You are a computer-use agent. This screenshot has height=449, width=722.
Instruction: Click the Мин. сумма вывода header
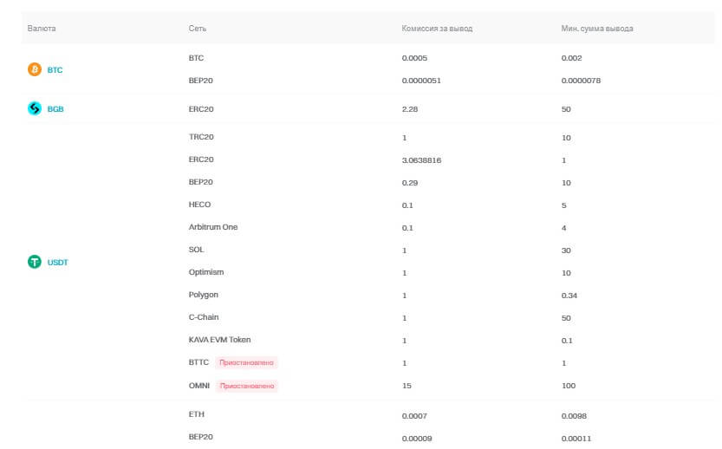click(x=597, y=29)
